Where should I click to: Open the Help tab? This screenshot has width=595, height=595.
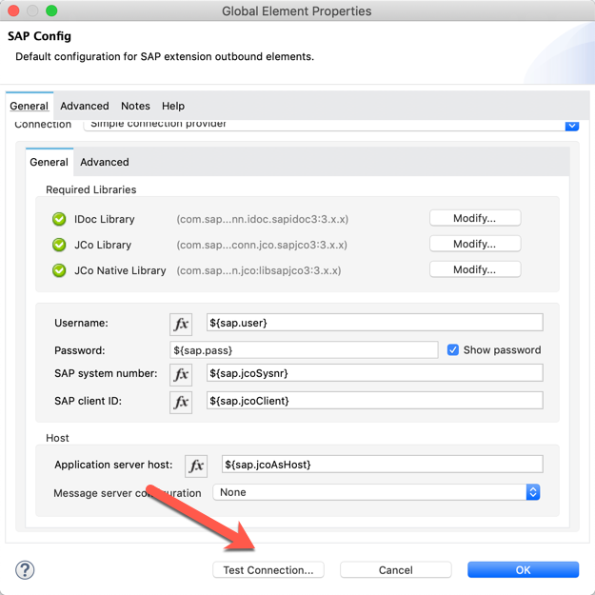(173, 106)
